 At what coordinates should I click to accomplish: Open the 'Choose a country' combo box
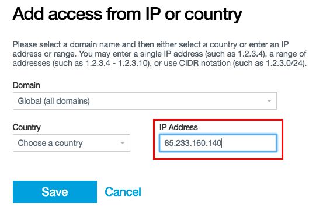coord(71,143)
